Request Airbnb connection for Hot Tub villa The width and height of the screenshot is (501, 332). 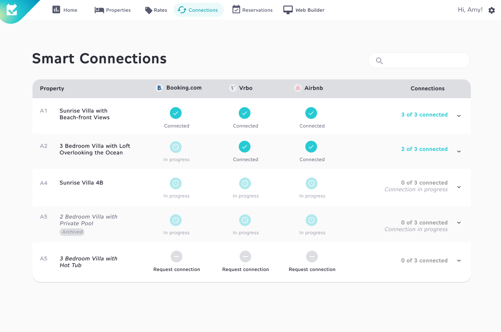point(312,269)
